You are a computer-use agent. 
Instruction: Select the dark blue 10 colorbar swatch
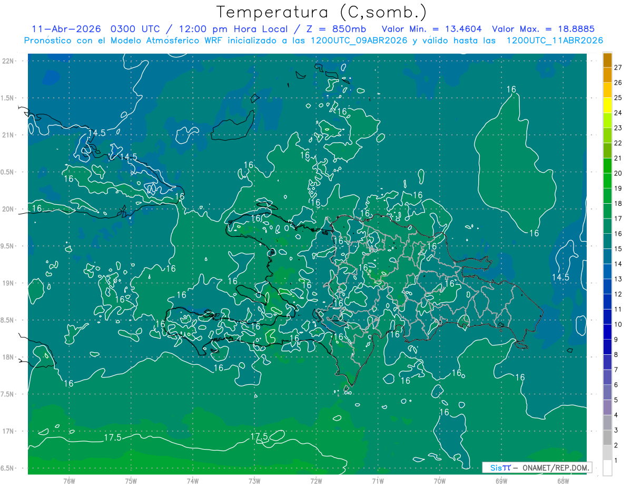(x=607, y=317)
